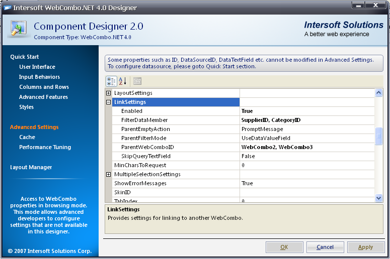Open the Styles page
The height and width of the screenshot is (259, 390).
pyautogui.click(x=26, y=107)
